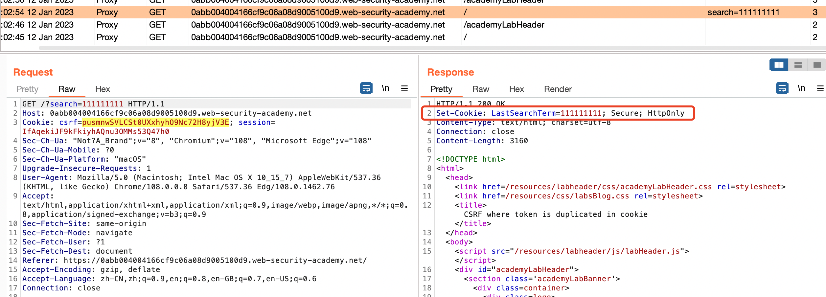The height and width of the screenshot is (297, 826).
Task: Toggle word wrap in the Request panel
Action: [366, 88]
